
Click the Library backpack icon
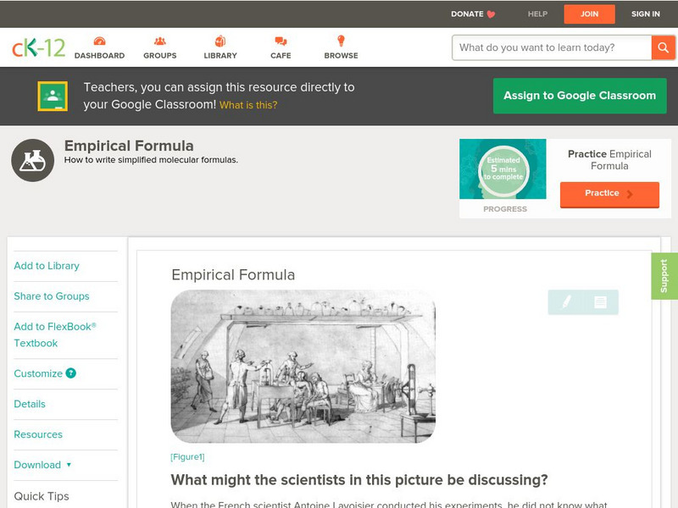[220, 41]
